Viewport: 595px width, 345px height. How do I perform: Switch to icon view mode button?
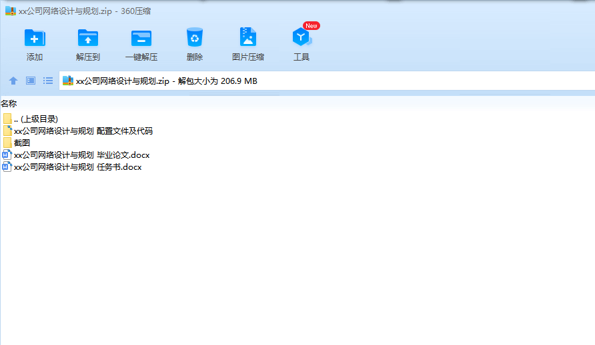tap(31, 81)
